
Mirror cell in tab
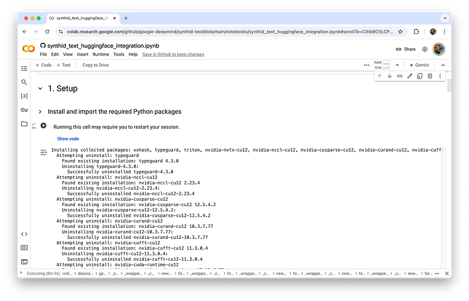point(420,76)
